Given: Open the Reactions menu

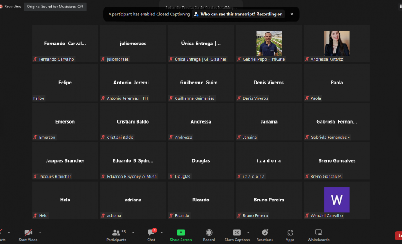Looking at the screenshot, I should 264,235.
